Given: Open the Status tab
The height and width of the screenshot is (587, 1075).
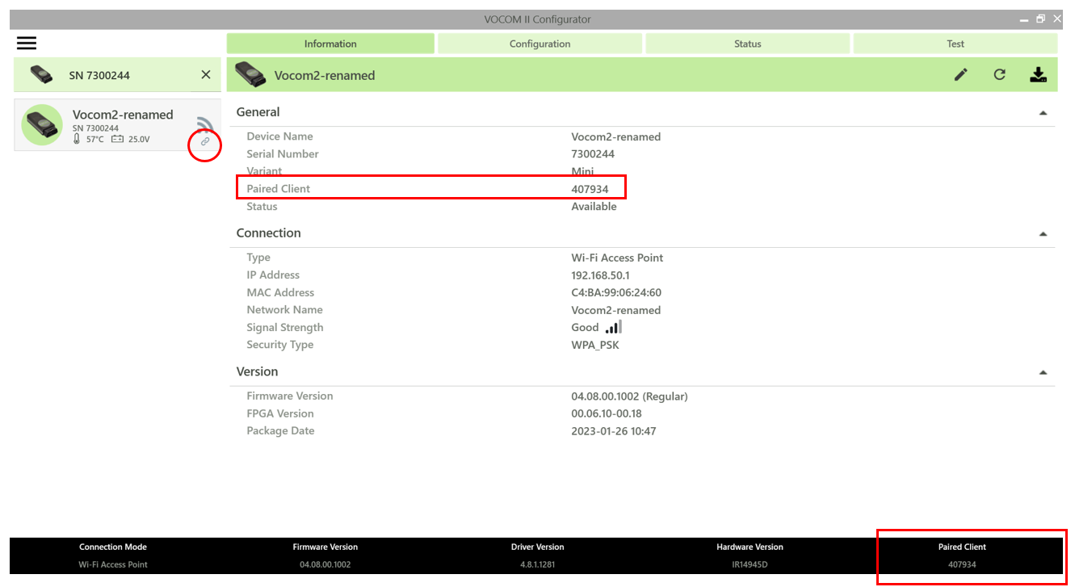Looking at the screenshot, I should [x=747, y=44].
